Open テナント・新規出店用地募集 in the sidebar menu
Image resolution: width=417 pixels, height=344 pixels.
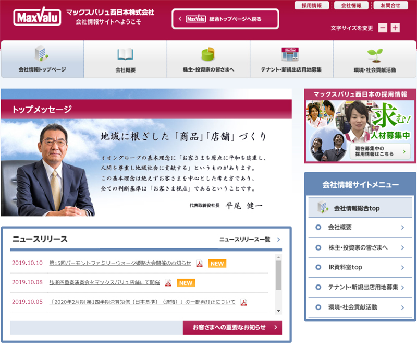(360, 288)
